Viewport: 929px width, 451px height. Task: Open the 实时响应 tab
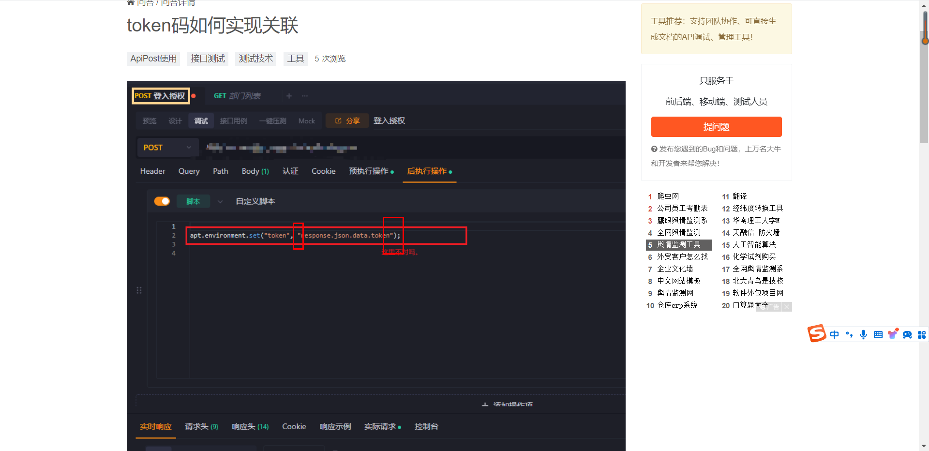click(x=156, y=426)
